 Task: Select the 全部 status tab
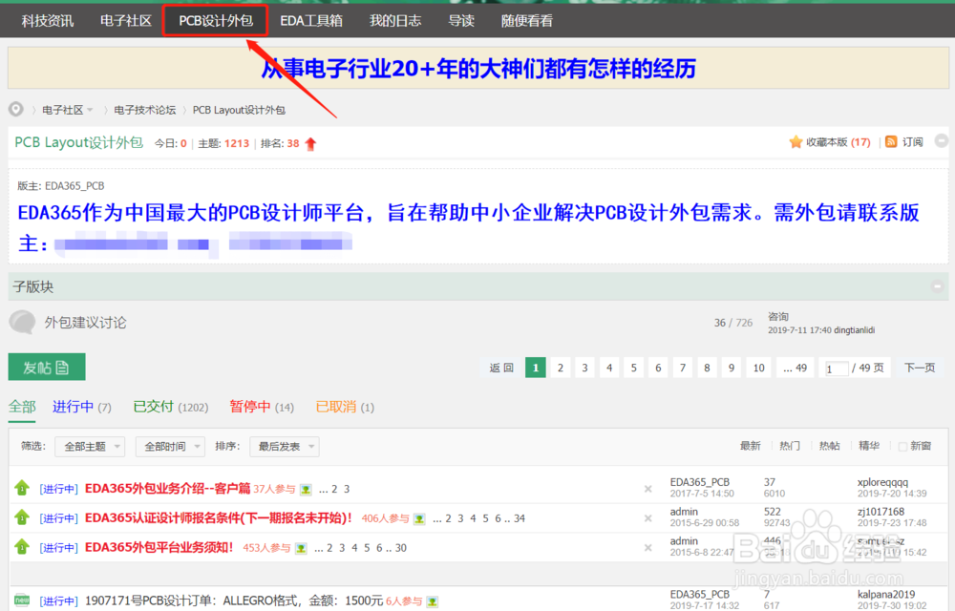click(x=22, y=407)
